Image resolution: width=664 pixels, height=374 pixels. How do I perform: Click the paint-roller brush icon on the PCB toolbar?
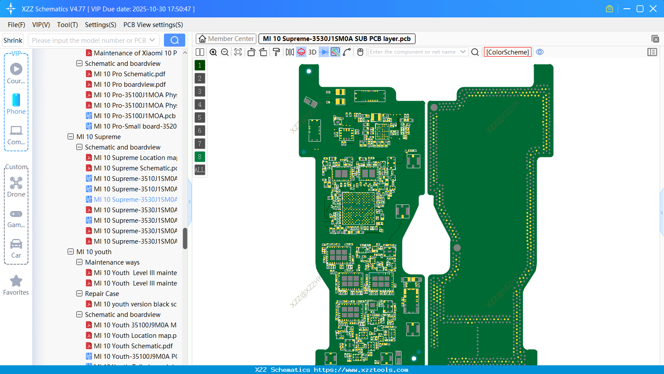point(277,52)
